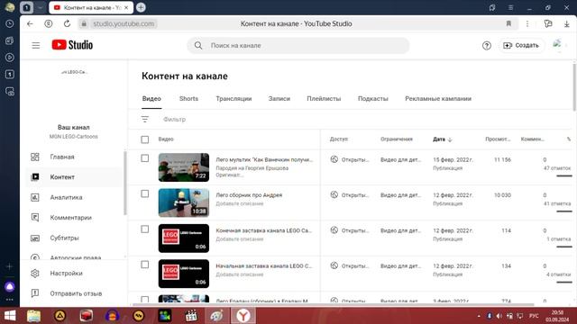Go back with the browser back arrow
This screenshot has width=577, height=324.
pyautogui.click(x=30, y=23)
